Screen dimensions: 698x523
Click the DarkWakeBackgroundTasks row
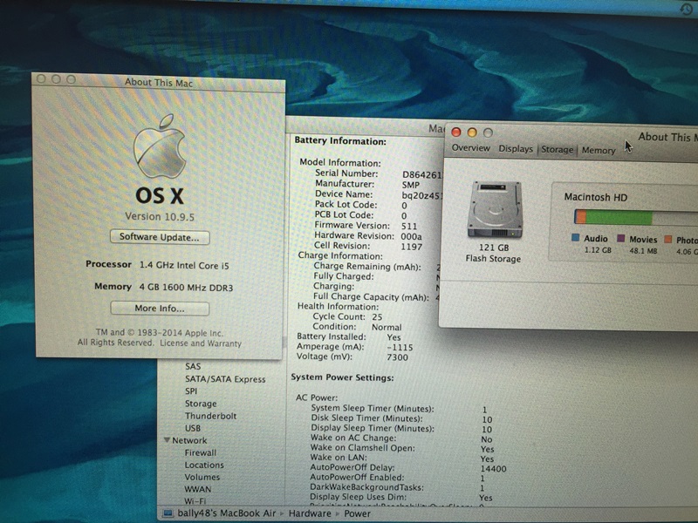pos(397,487)
